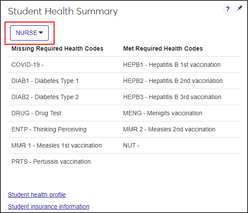Open Student insurance information link
Screen dimensions: 248x213
49,206
